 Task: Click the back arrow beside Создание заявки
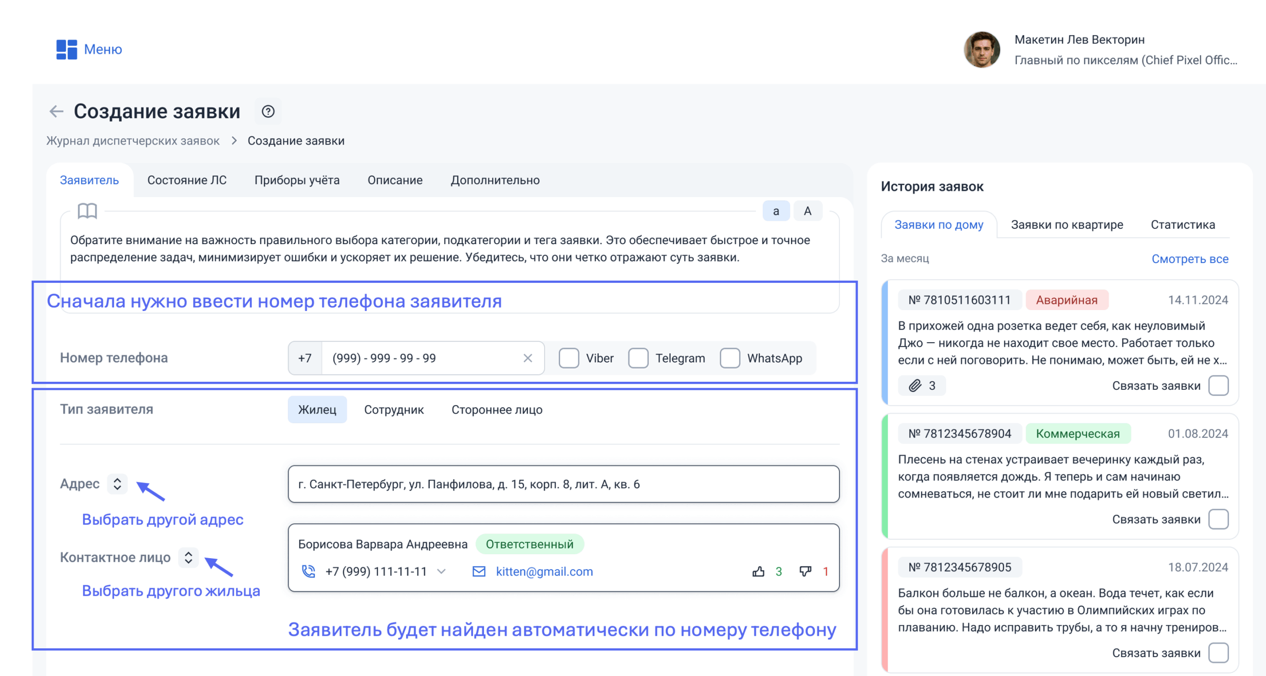[x=56, y=111]
